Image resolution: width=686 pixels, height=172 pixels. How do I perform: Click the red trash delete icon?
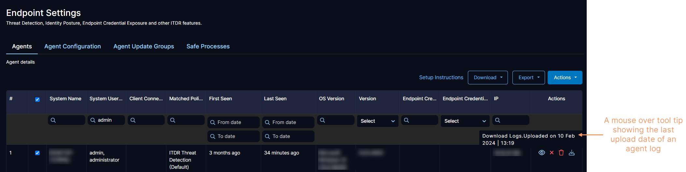(561, 153)
